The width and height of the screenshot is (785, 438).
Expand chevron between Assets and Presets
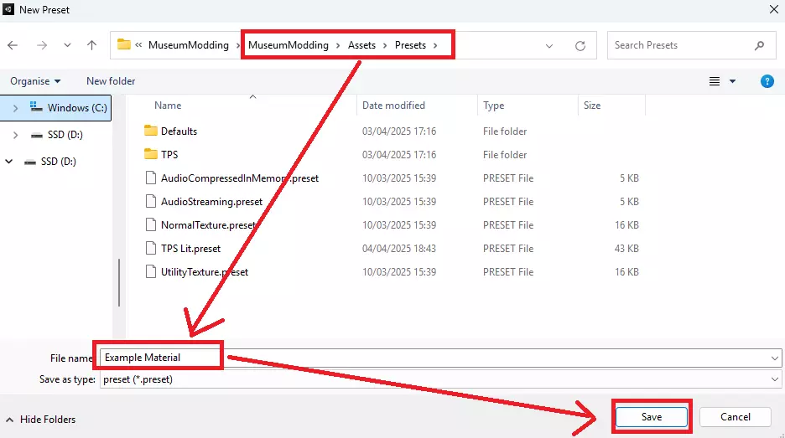385,45
